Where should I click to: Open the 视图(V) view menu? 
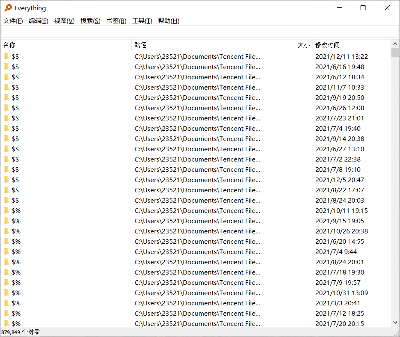coord(64,21)
